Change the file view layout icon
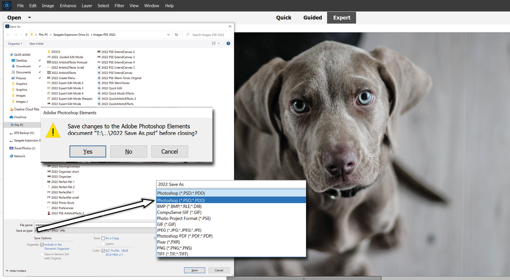510x280 pixels. (x=214, y=44)
